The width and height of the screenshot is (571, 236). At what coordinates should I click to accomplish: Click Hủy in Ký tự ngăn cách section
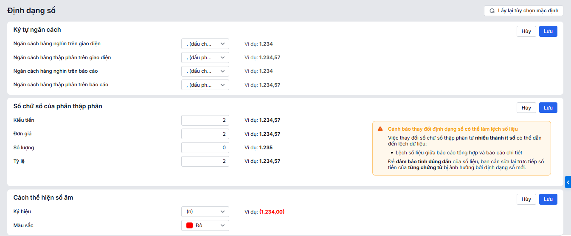point(526,31)
